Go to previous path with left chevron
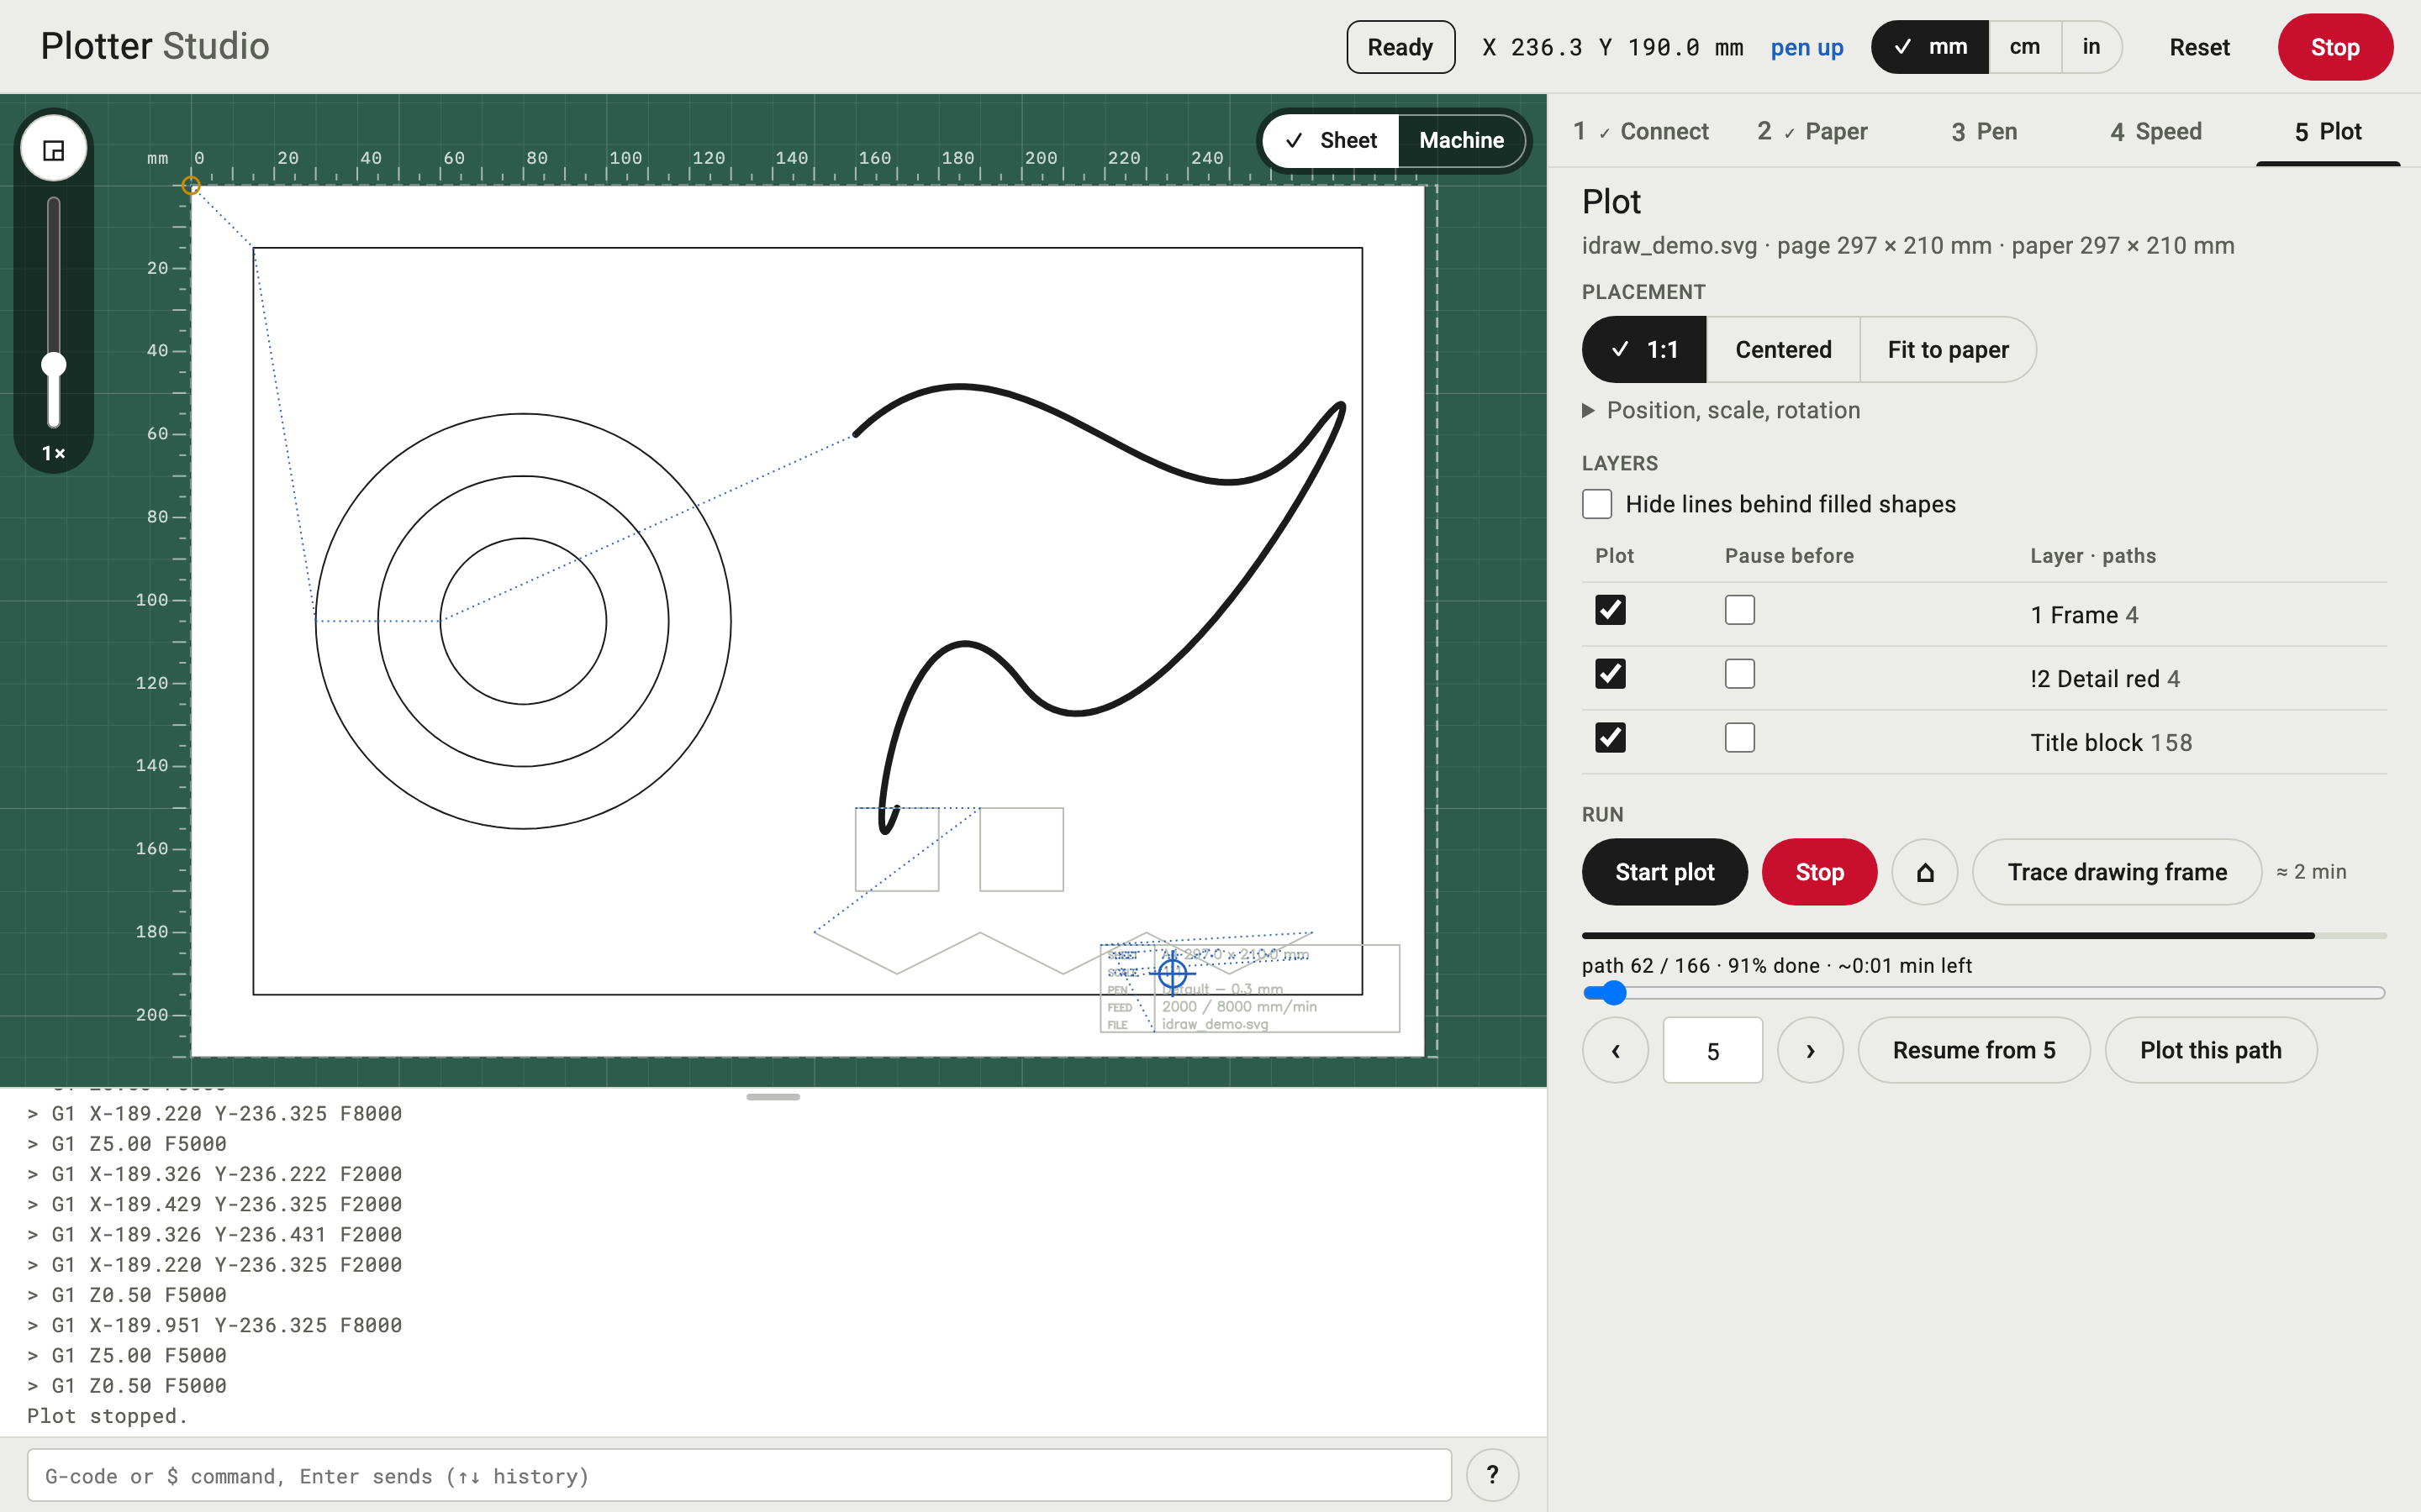 [1615, 1050]
